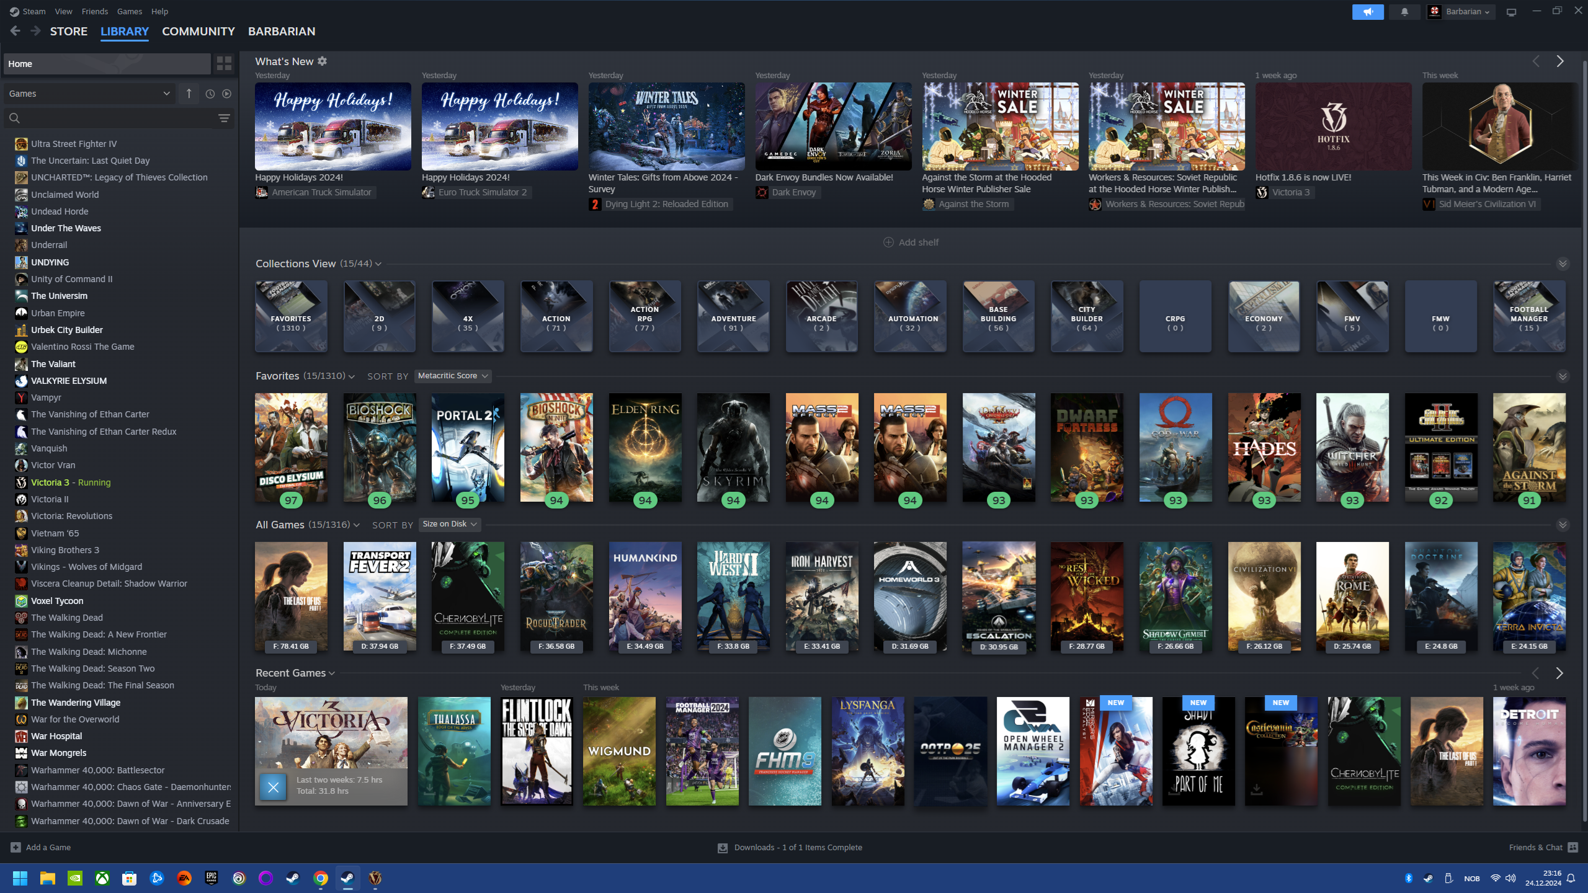Collapse the Collections View shelf chevron
The height and width of the screenshot is (893, 1588).
(1563, 264)
